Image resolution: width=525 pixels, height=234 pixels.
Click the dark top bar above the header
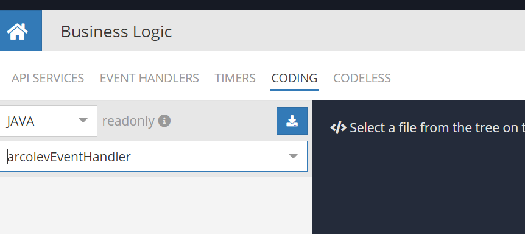coord(262,5)
